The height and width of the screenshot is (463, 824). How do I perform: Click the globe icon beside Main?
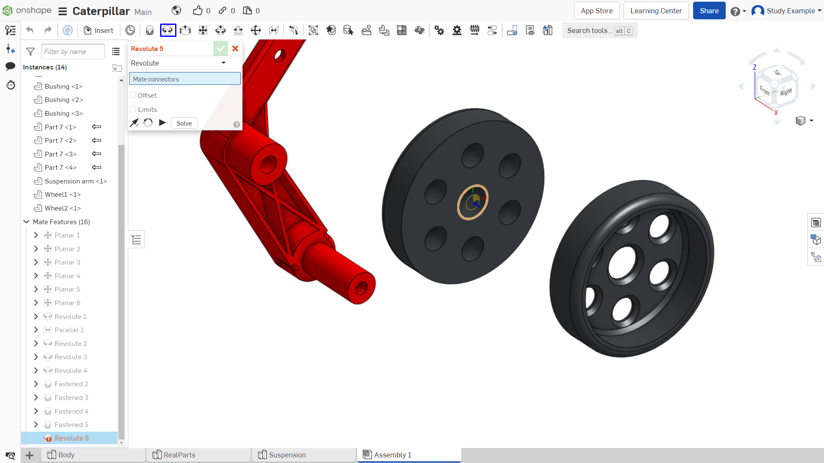[176, 11]
